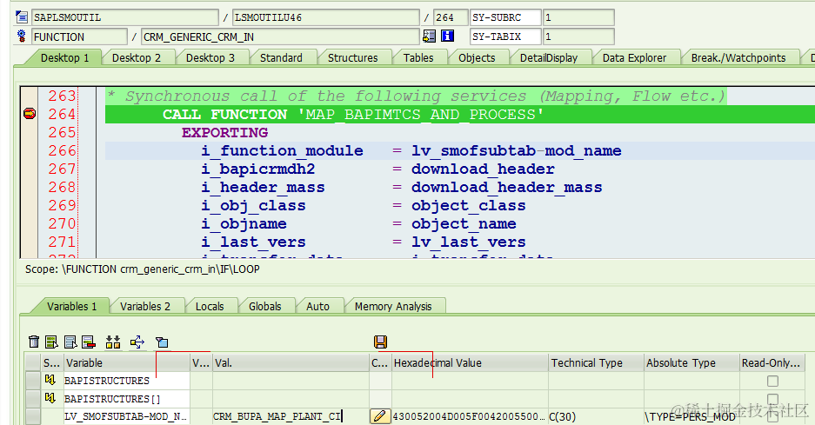Click the Absolute Type column header
The height and width of the screenshot is (425, 815).
[691, 362]
